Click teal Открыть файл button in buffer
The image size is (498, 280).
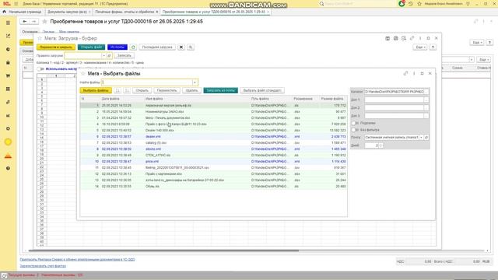click(92, 47)
